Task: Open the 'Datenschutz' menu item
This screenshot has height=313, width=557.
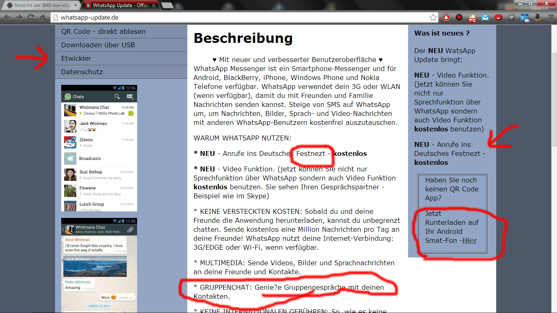Action: pos(121,72)
